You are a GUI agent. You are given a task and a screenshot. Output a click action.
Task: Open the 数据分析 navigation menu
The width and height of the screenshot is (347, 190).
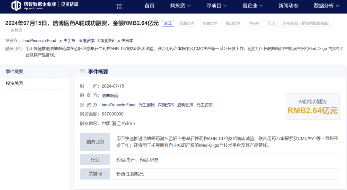coord(327,6)
